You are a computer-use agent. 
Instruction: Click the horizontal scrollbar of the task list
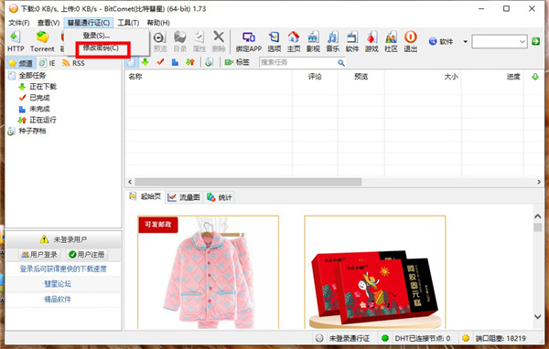(248, 182)
